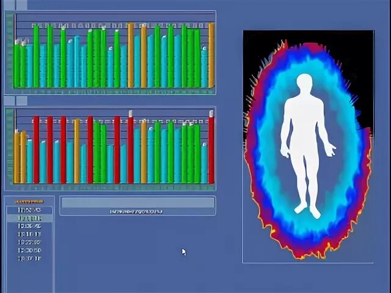This screenshot has width=391, height=293.
Task: Click the highlighted green-text row in the list
Action: 29,219
